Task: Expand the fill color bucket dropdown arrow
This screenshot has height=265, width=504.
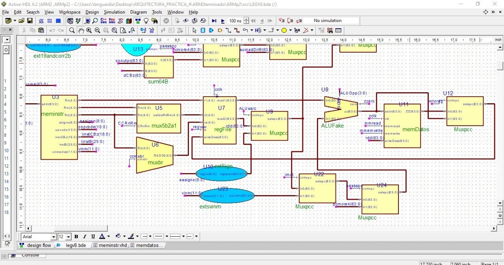Action: tap(124, 237)
